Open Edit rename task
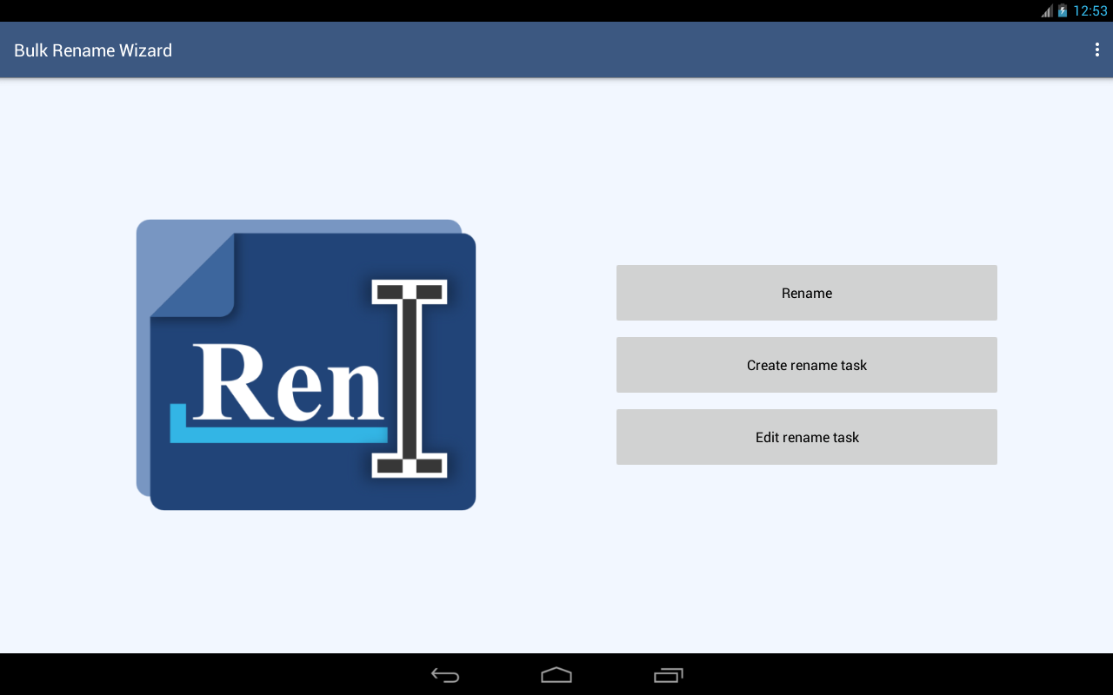The width and height of the screenshot is (1113, 695). point(807,437)
